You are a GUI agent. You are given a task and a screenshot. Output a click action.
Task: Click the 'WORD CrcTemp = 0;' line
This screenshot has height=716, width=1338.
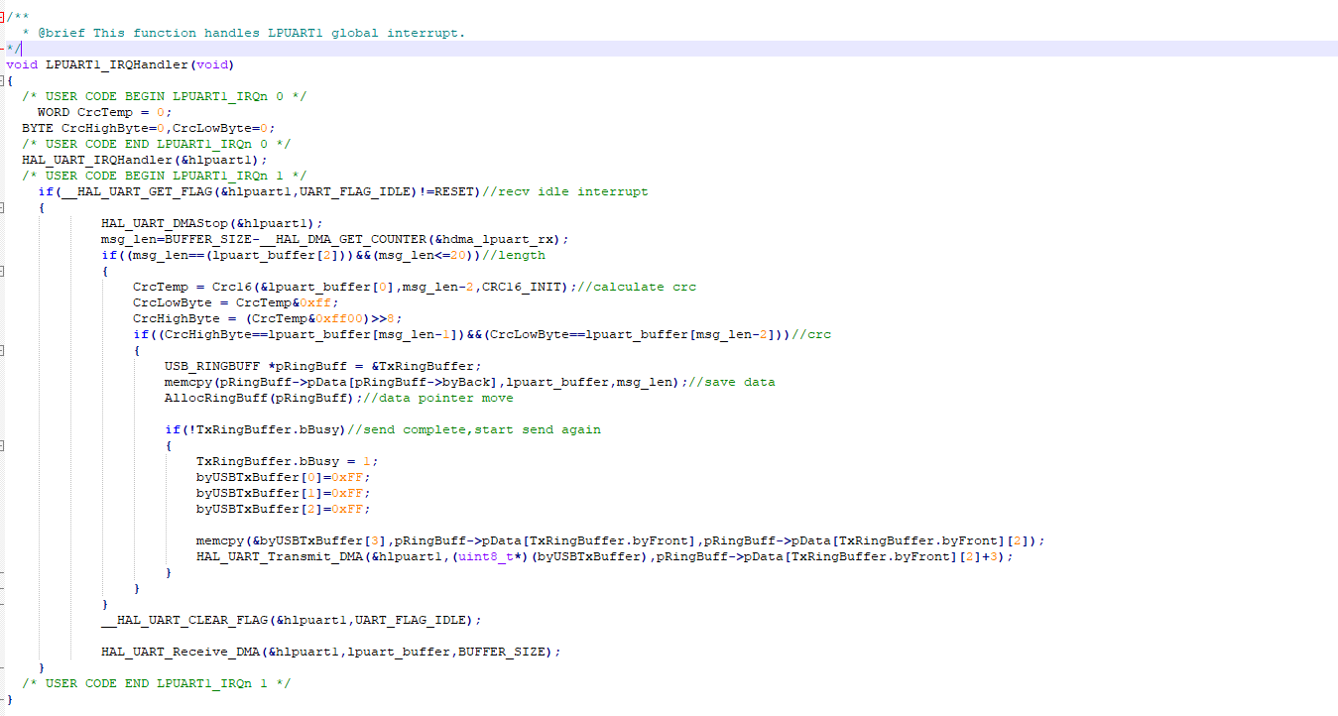click(104, 112)
